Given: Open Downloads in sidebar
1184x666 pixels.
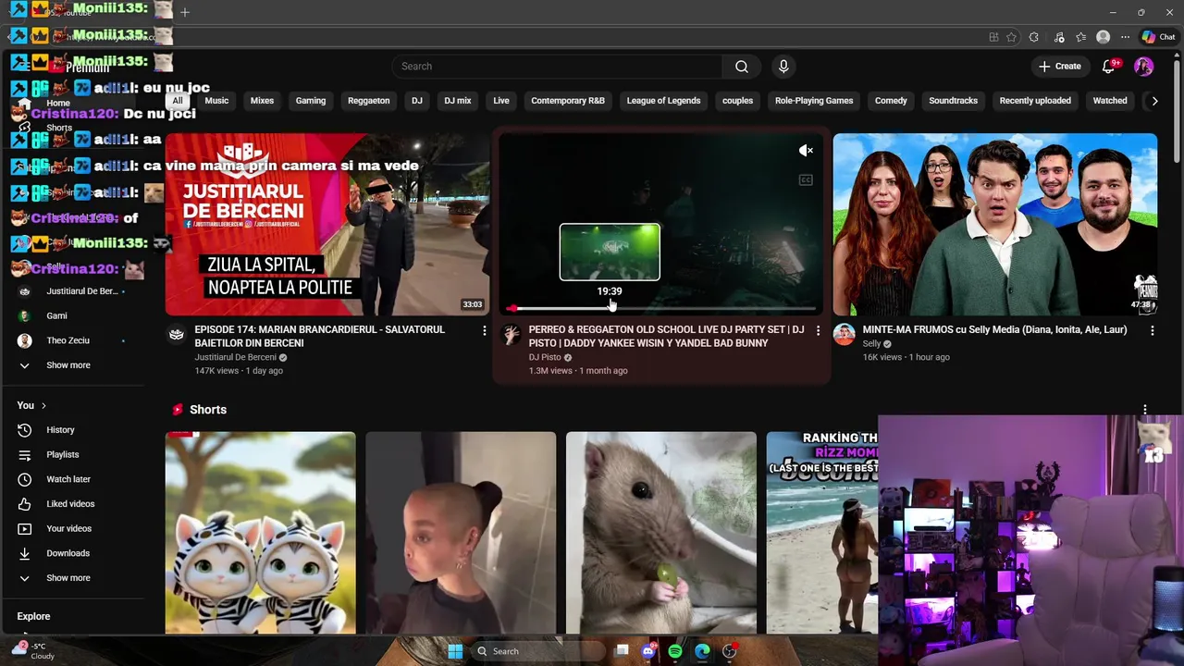Looking at the screenshot, I should [x=68, y=553].
